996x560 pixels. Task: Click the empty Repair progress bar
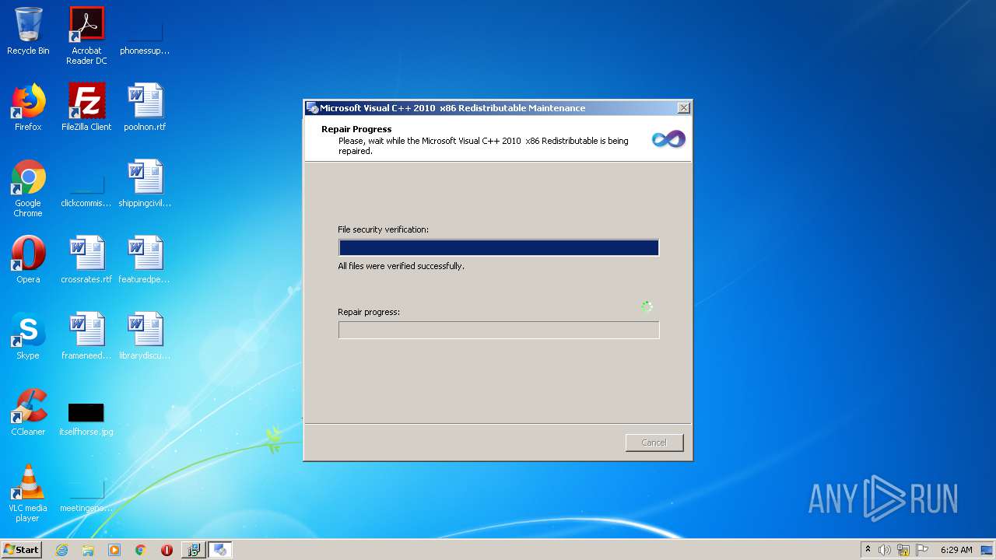499,330
